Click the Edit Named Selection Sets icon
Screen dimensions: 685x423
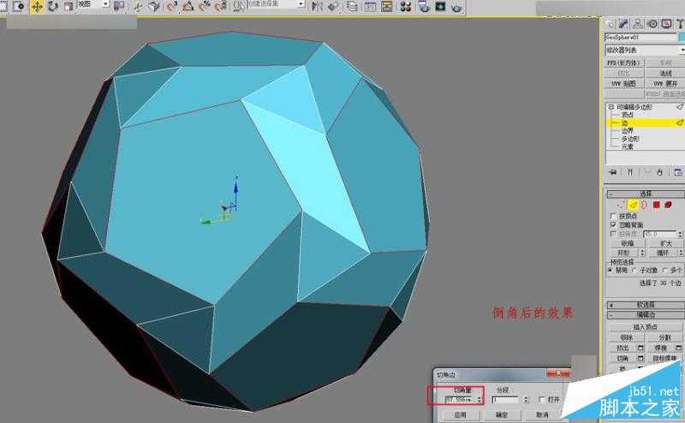tap(239, 6)
